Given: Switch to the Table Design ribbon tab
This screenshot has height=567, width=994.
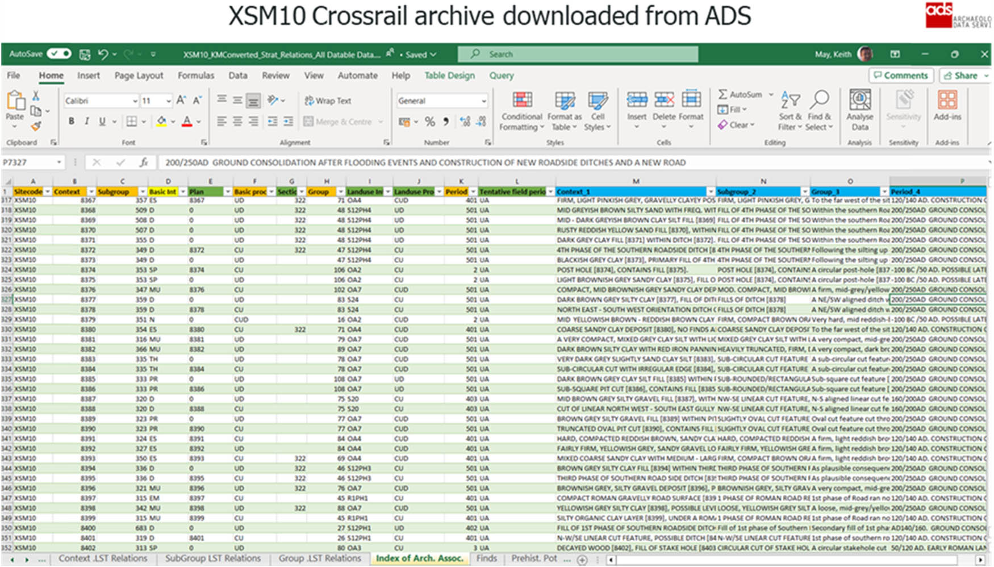Looking at the screenshot, I should point(449,76).
